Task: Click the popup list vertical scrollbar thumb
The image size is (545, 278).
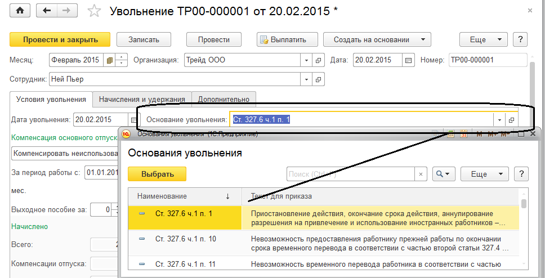Action: tap(524, 204)
